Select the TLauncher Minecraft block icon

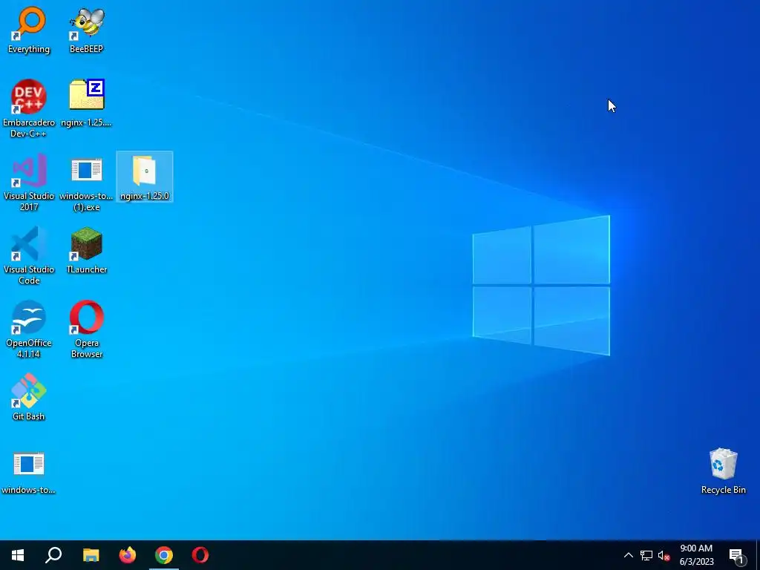(86, 243)
